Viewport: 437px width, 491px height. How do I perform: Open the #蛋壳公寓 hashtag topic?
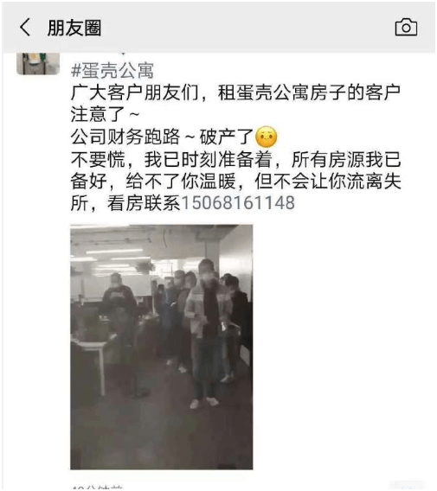coord(112,71)
